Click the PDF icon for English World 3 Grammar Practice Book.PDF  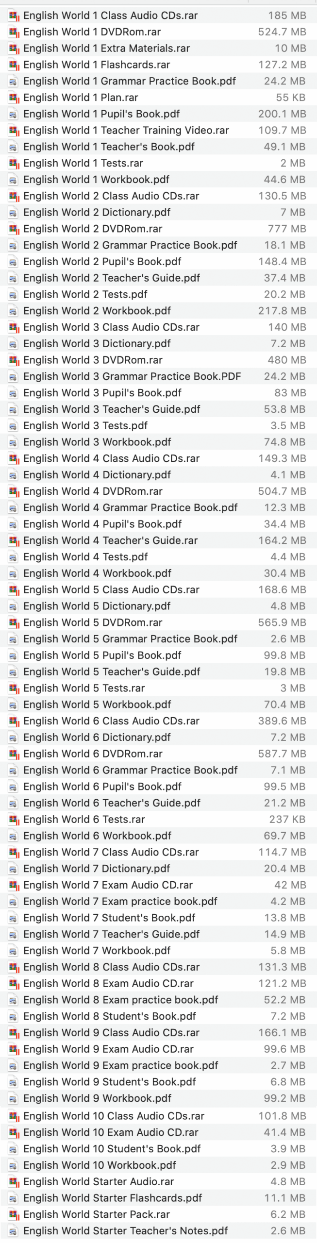[14, 377]
